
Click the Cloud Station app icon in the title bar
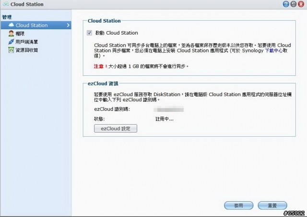click(x=6, y=4)
